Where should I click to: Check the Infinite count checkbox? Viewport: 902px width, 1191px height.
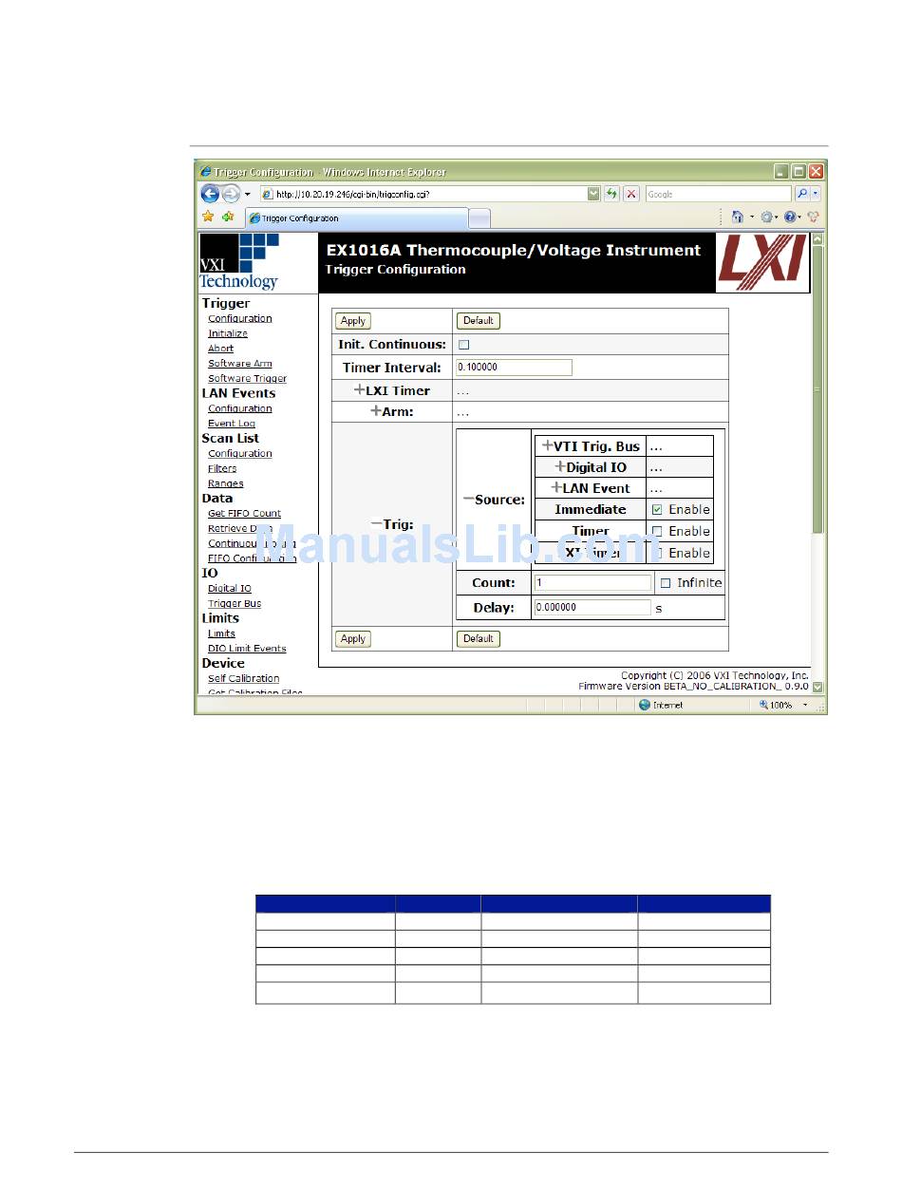tap(666, 583)
